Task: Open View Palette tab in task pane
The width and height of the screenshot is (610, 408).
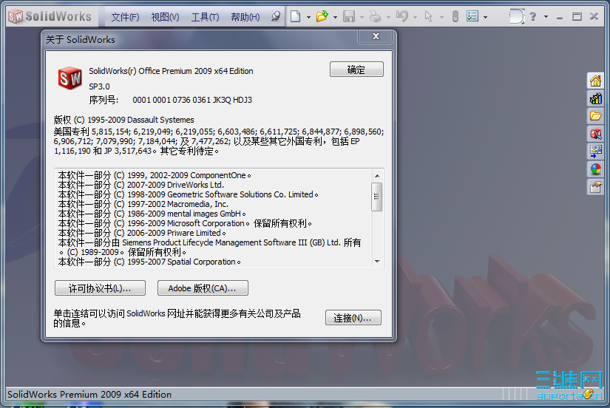Action: (x=595, y=152)
